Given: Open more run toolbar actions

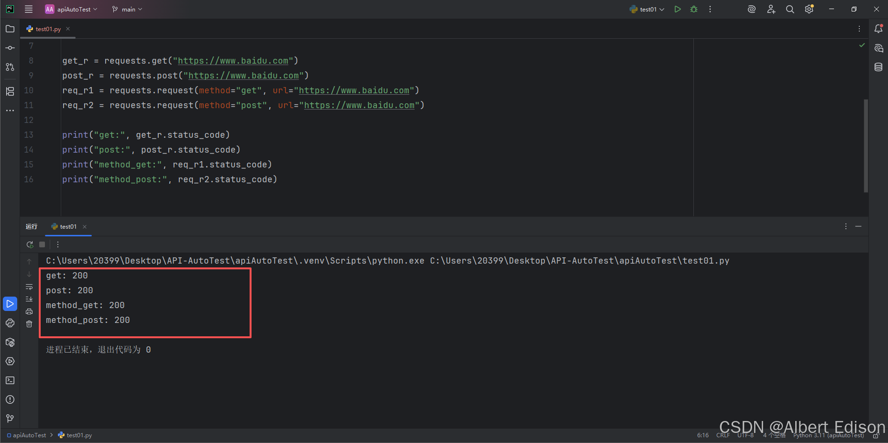Looking at the screenshot, I should point(58,244).
